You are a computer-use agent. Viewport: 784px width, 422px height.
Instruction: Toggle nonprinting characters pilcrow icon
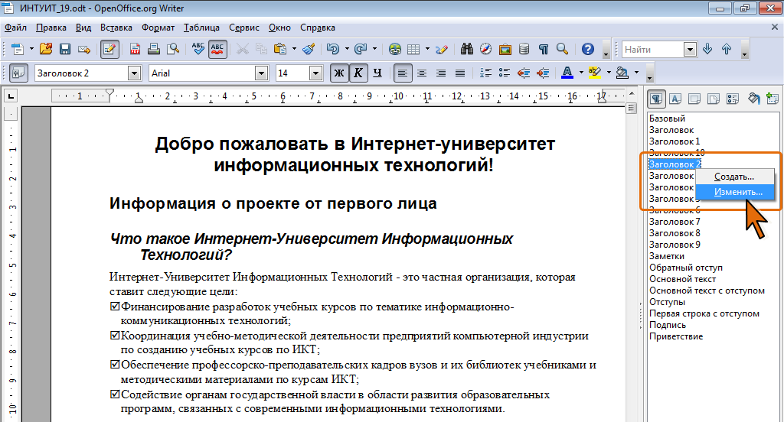tap(544, 49)
